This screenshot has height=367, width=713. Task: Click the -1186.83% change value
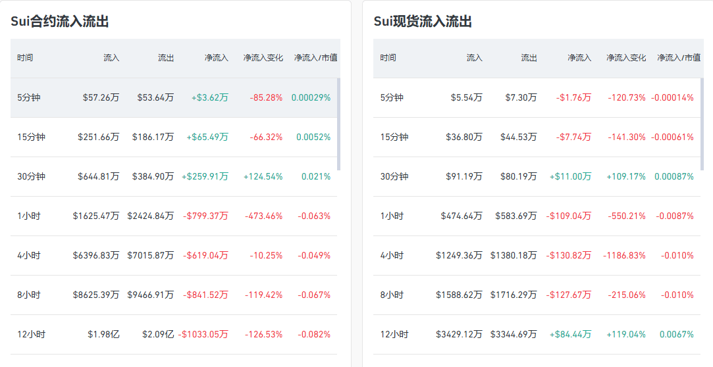tap(624, 255)
